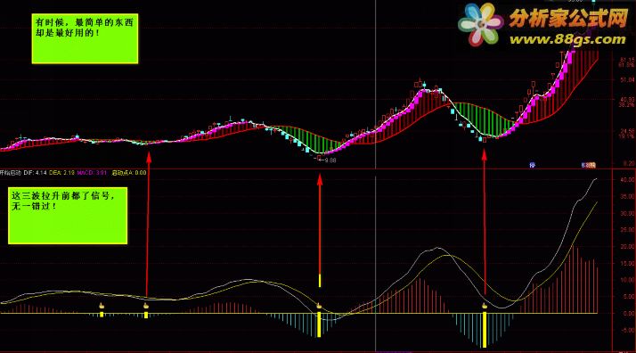Click the small pink marker right of 停

(x=589, y=165)
